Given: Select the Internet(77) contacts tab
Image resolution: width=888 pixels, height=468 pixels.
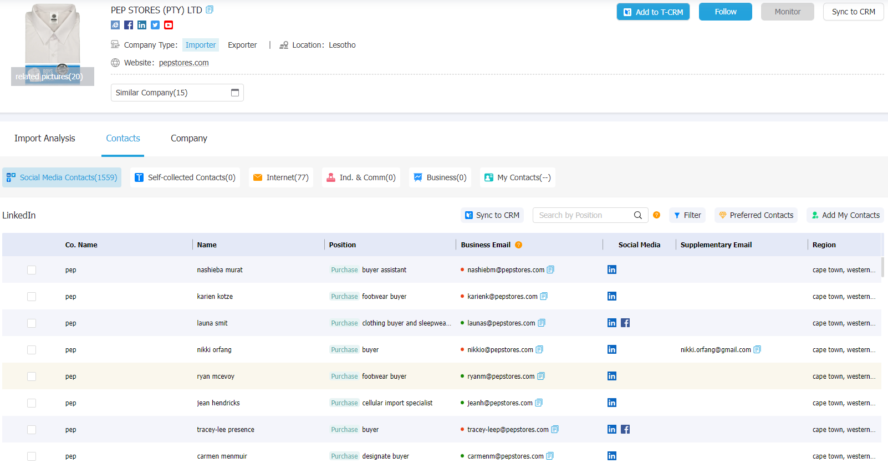Looking at the screenshot, I should (x=281, y=177).
